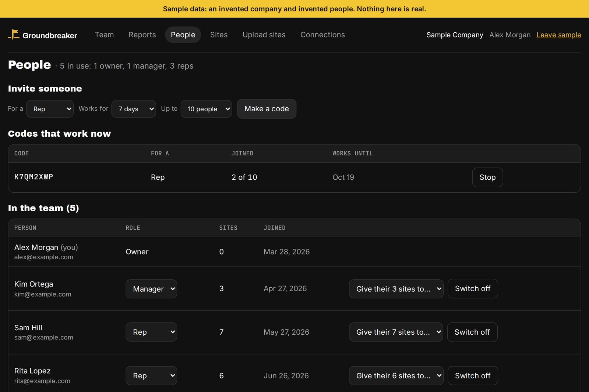Click the sam@example.com email

click(44, 338)
